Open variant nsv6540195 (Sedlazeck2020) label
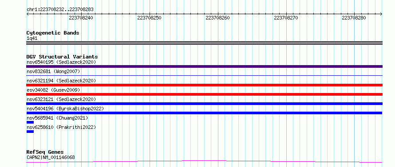Image resolution: width=395 pixels, height=167 pixels. (x=61, y=62)
